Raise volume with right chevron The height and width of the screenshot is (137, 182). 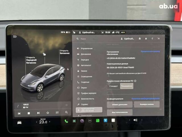coord(142,120)
